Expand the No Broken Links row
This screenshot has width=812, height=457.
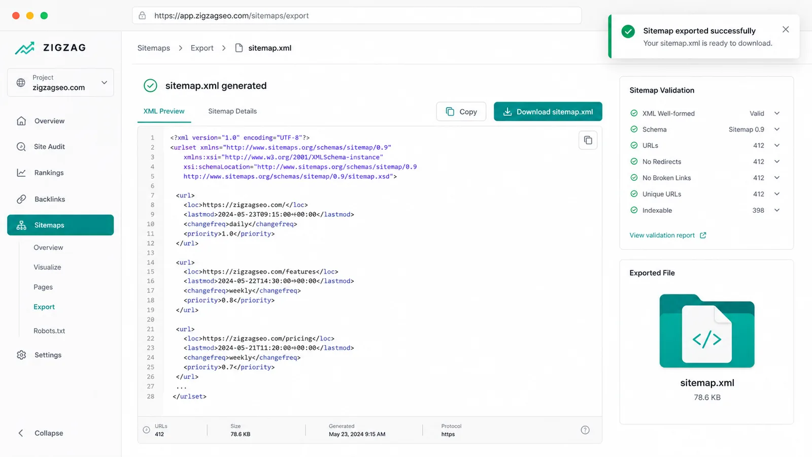coord(777,178)
